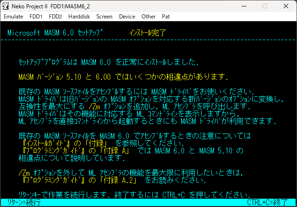The width and height of the screenshot is (297, 207).
Task: Click the 'CTRL+C=終了' status bar text
Action: tap(267, 202)
